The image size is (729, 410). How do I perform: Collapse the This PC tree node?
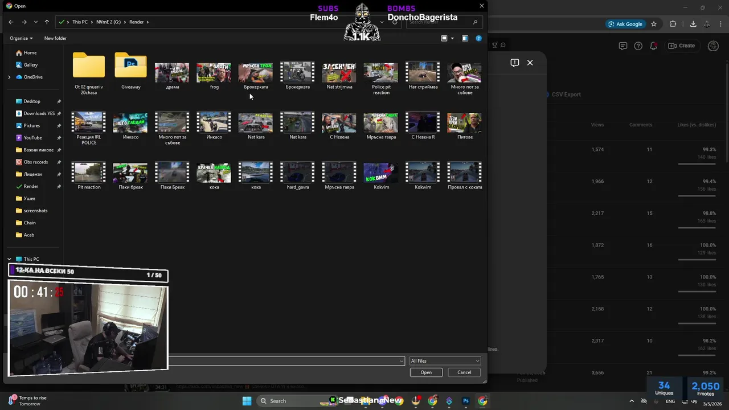(9, 259)
